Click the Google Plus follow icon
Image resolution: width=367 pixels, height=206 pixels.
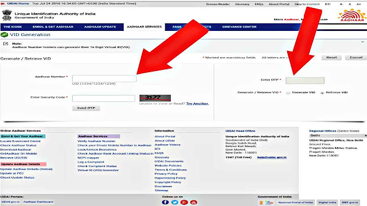coord(184,202)
